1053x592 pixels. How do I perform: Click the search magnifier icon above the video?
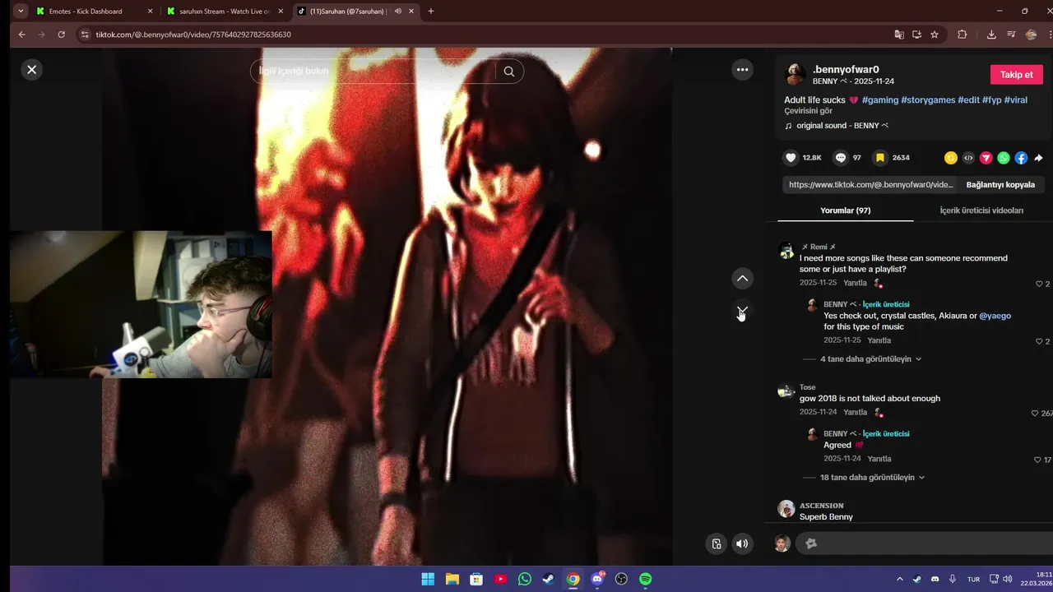(509, 72)
